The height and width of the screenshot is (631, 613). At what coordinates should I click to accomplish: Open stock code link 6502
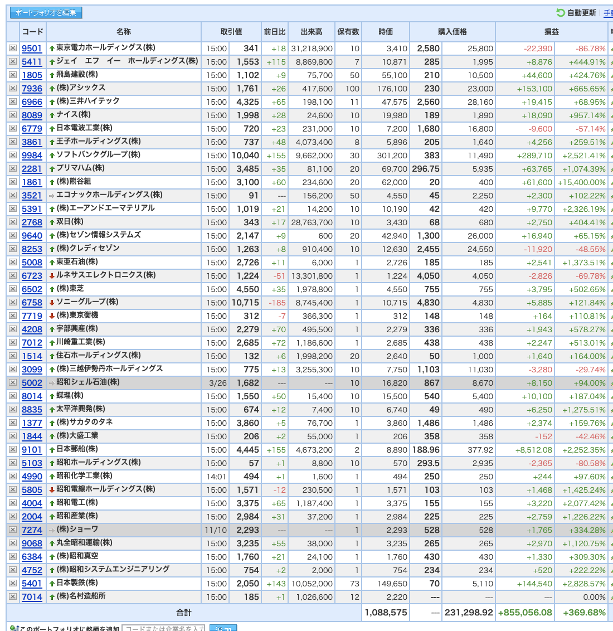(32, 289)
